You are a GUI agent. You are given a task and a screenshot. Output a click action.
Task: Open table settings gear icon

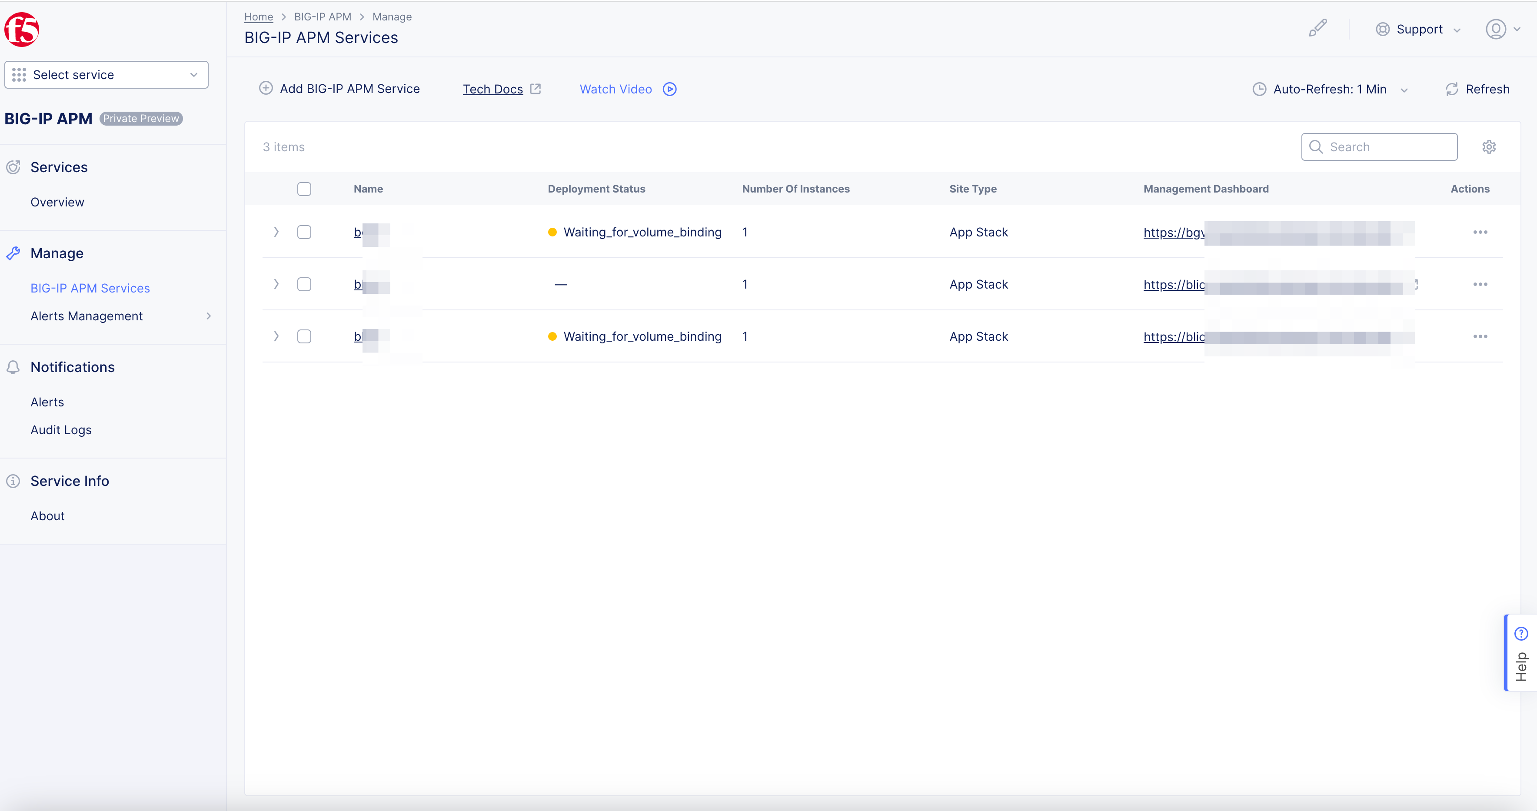[x=1489, y=147]
